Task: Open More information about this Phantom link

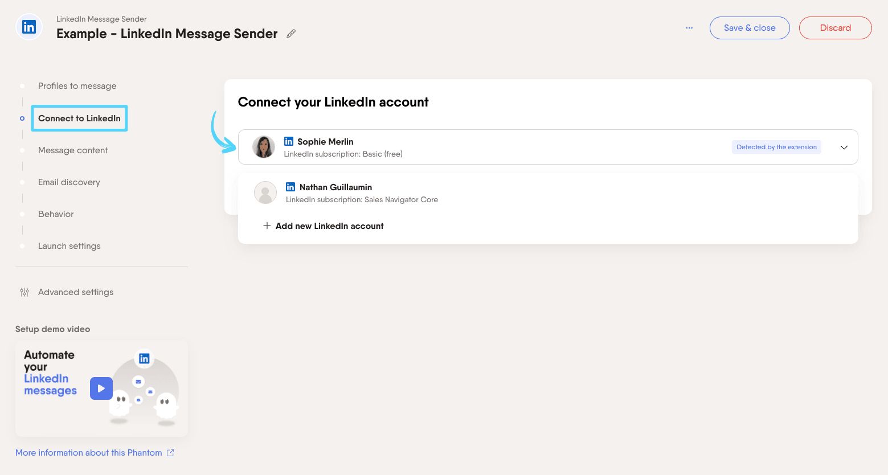Action: [89, 453]
